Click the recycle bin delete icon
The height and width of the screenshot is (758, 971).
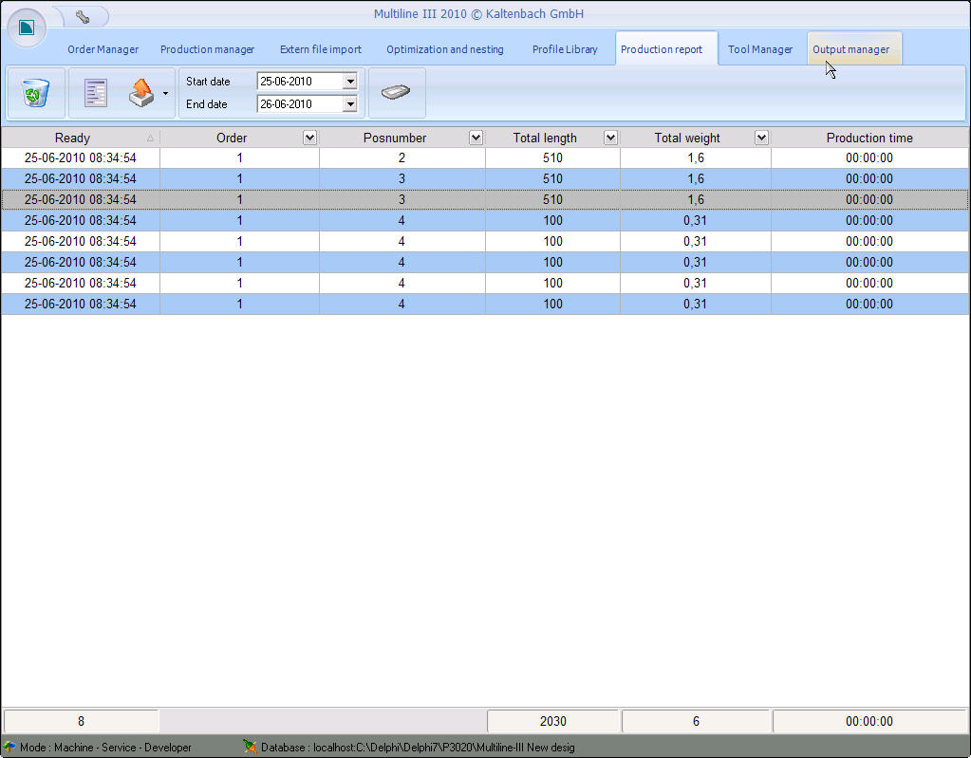click(x=35, y=93)
